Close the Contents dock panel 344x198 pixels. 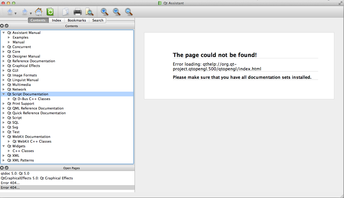tap(2, 26)
